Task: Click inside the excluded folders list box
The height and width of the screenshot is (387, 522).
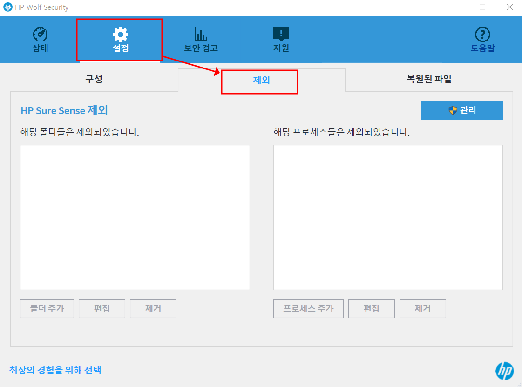Action: pos(135,217)
